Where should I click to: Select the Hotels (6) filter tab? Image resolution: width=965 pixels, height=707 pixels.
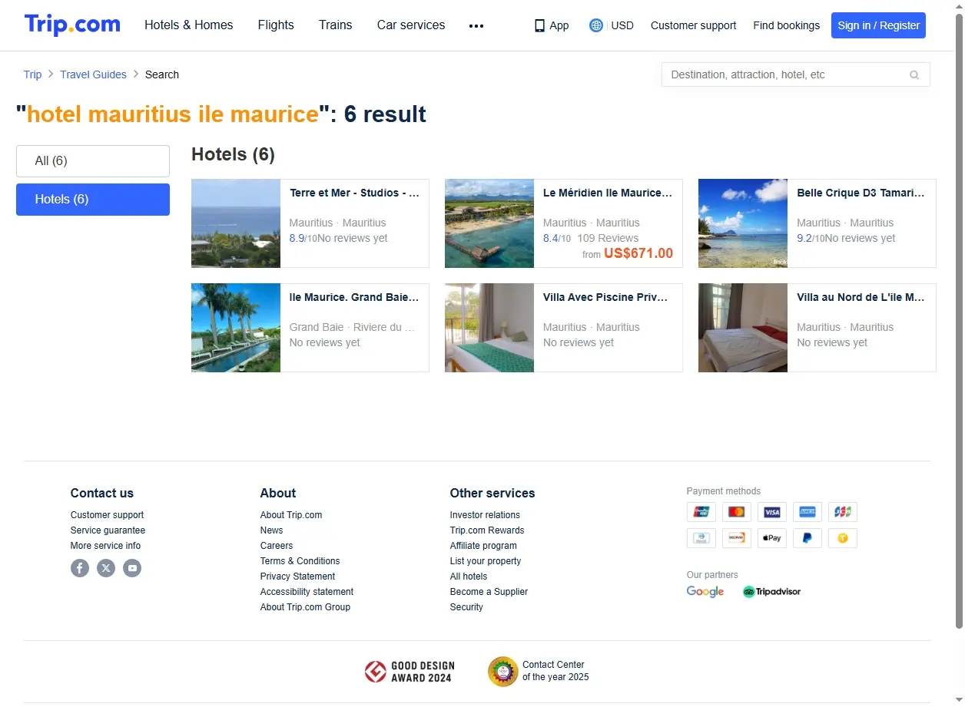click(x=93, y=200)
